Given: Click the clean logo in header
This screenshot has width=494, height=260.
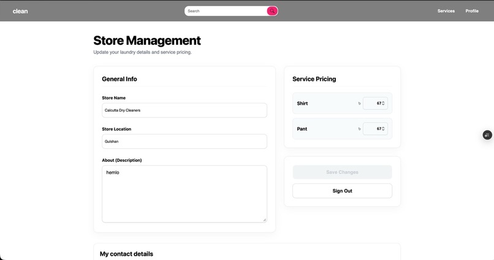Looking at the screenshot, I should [20, 11].
